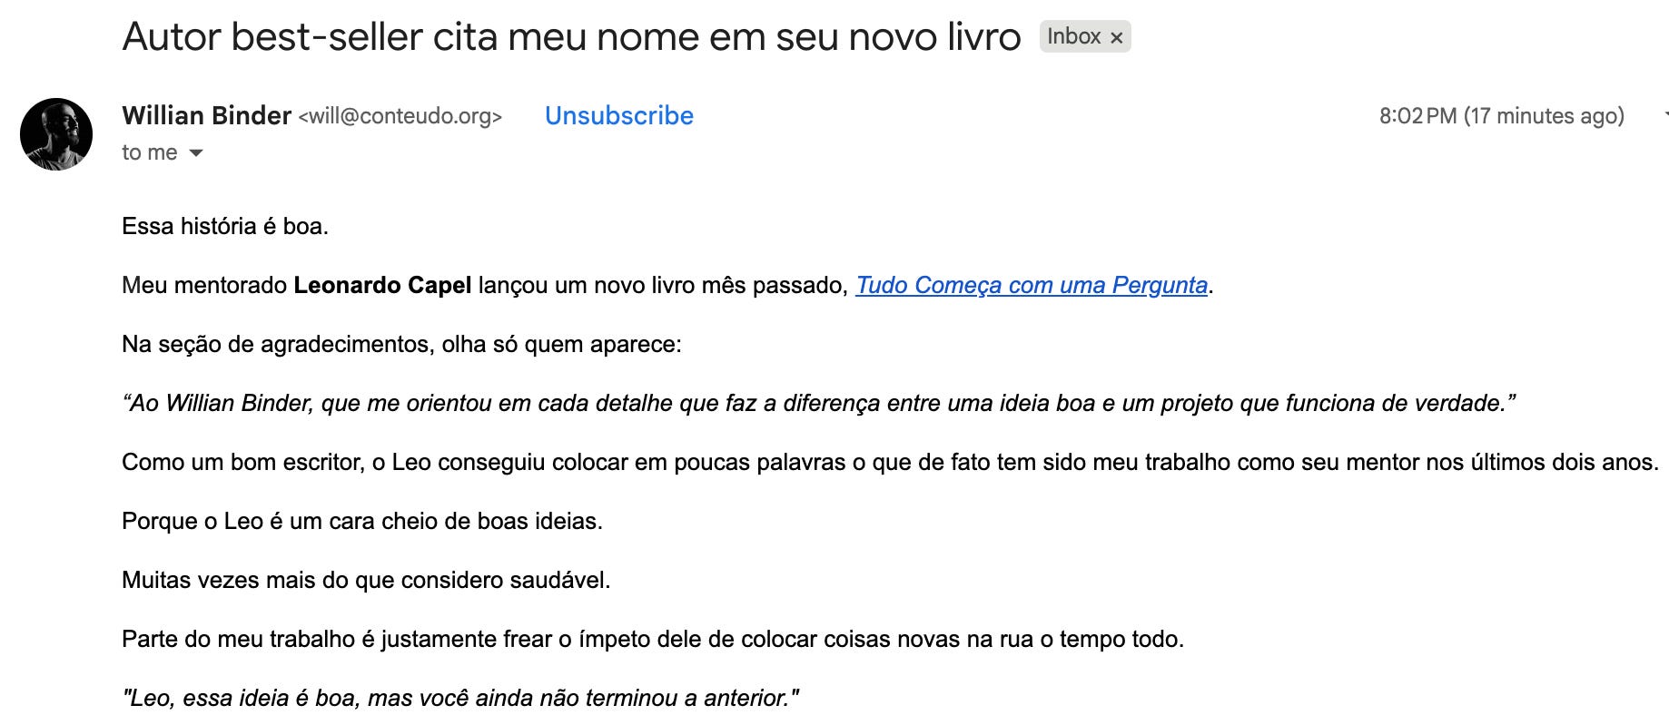The image size is (1669, 715).
Task: Click the "to me" recipient text
Action: (150, 152)
